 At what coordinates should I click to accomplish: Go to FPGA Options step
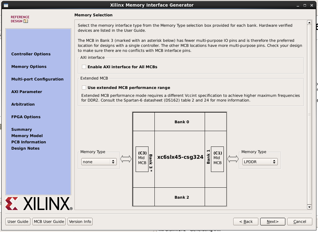click(x=26, y=117)
